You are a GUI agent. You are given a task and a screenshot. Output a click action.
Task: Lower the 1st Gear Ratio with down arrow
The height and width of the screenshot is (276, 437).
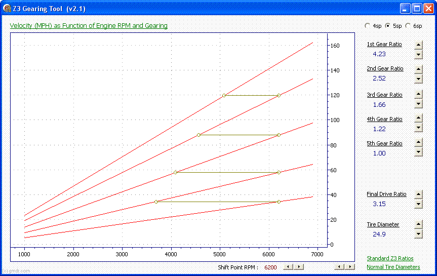pos(418,54)
